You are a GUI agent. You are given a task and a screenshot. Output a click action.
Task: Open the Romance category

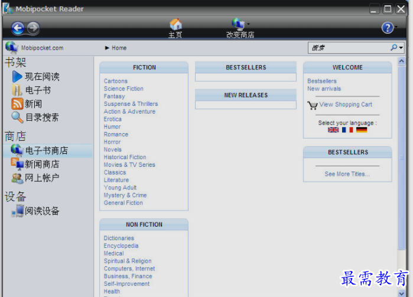click(116, 134)
